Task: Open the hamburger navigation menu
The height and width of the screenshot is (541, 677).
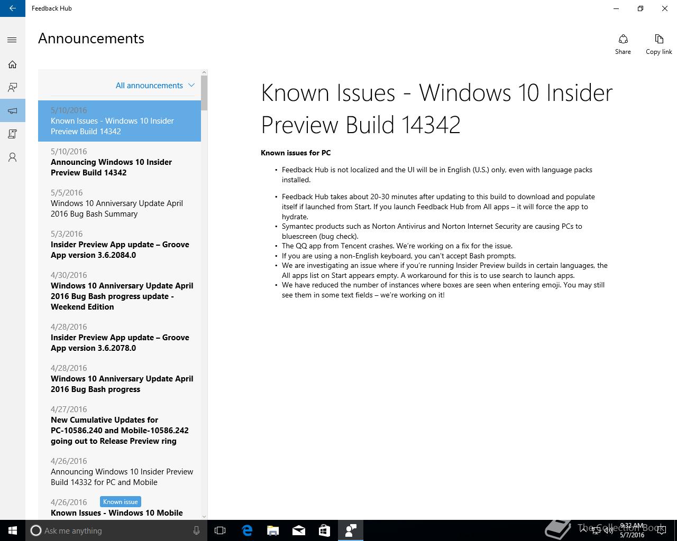Action: coord(13,40)
